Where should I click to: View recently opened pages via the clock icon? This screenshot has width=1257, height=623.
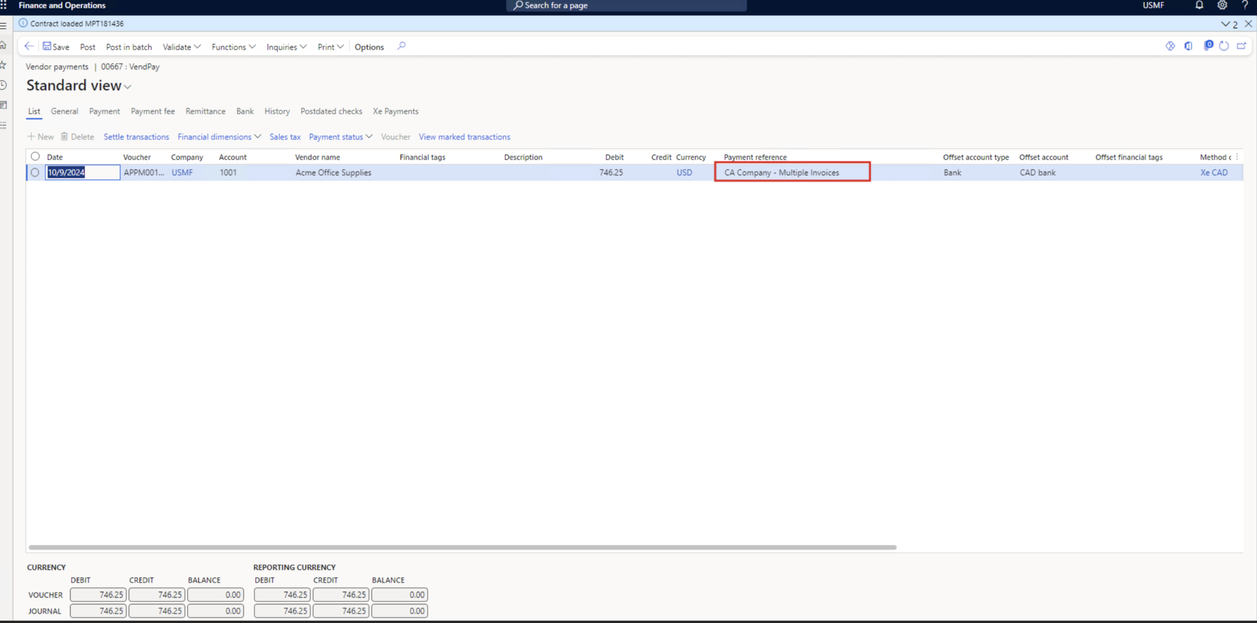(4, 85)
